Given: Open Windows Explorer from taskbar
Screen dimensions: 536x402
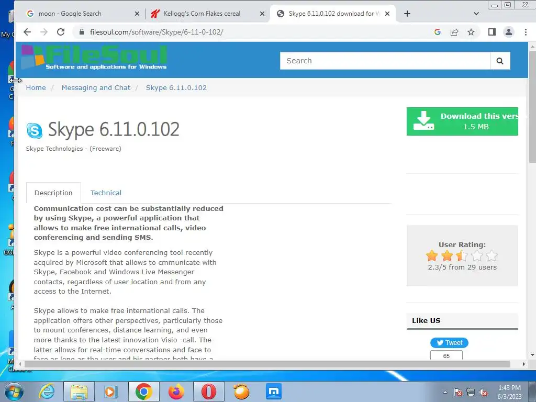Looking at the screenshot, I should (x=79, y=392).
